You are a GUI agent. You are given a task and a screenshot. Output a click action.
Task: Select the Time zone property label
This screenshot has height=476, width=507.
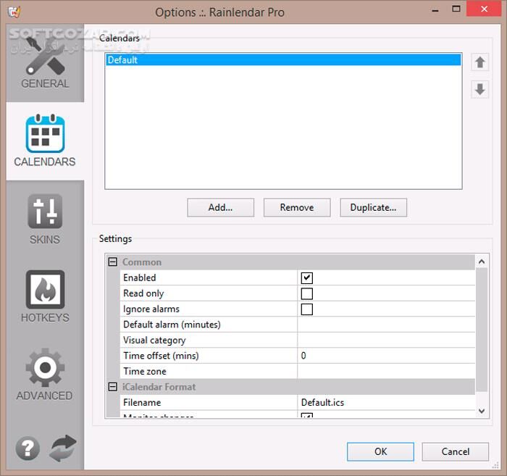pyautogui.click(x=145, y=371)
